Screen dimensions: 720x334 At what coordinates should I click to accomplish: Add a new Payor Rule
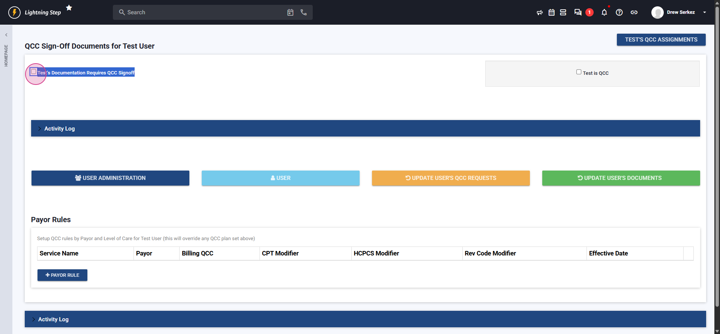pyautogui.click(x=62, y=275)
